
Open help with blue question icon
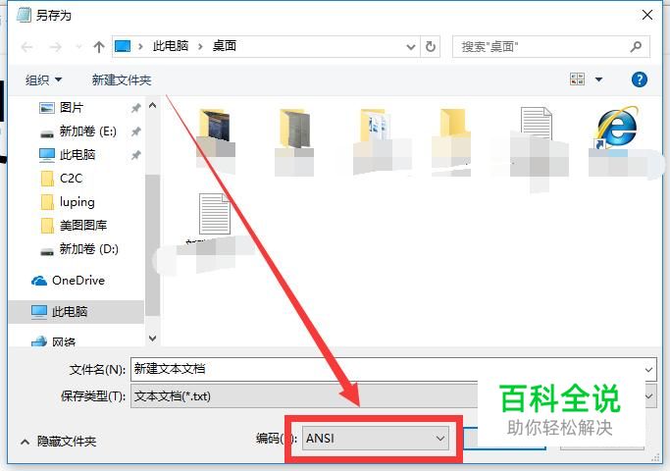click(639, 79)
